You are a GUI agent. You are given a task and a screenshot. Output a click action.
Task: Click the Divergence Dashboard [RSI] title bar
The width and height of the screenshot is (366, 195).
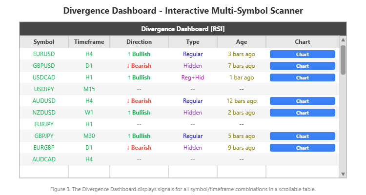point(183,29)
